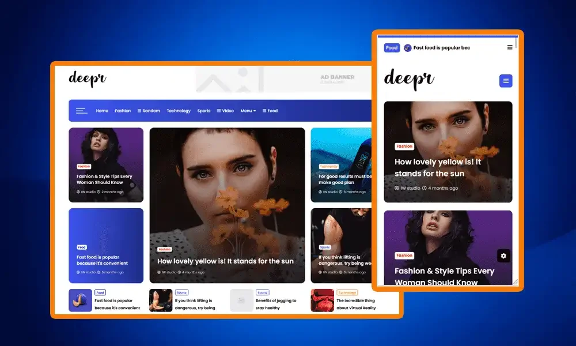The width and height of the screenshot is (576, 346).
Task: Open the Video menu item
Action: [x=225, y=111]
